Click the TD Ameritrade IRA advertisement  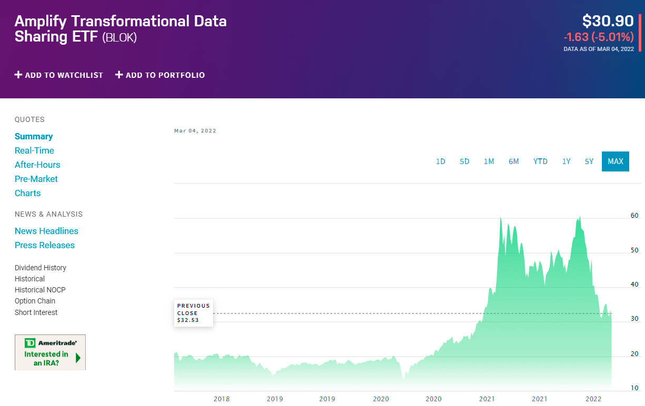click(50, 352)
